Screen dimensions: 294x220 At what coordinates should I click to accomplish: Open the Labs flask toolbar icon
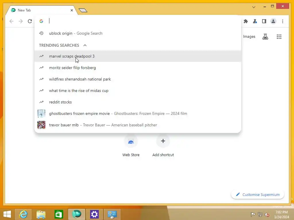tap(255, 21)
